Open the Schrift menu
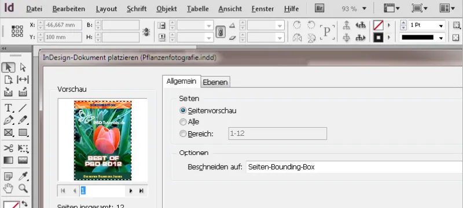 (137, 9)
